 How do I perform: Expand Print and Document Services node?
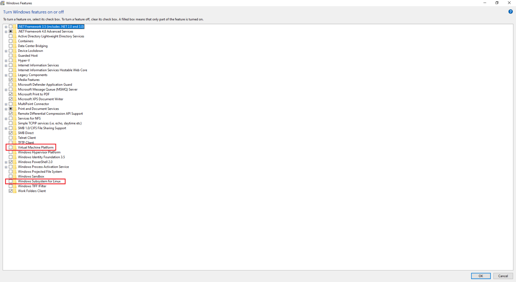(x=6, y=109)
